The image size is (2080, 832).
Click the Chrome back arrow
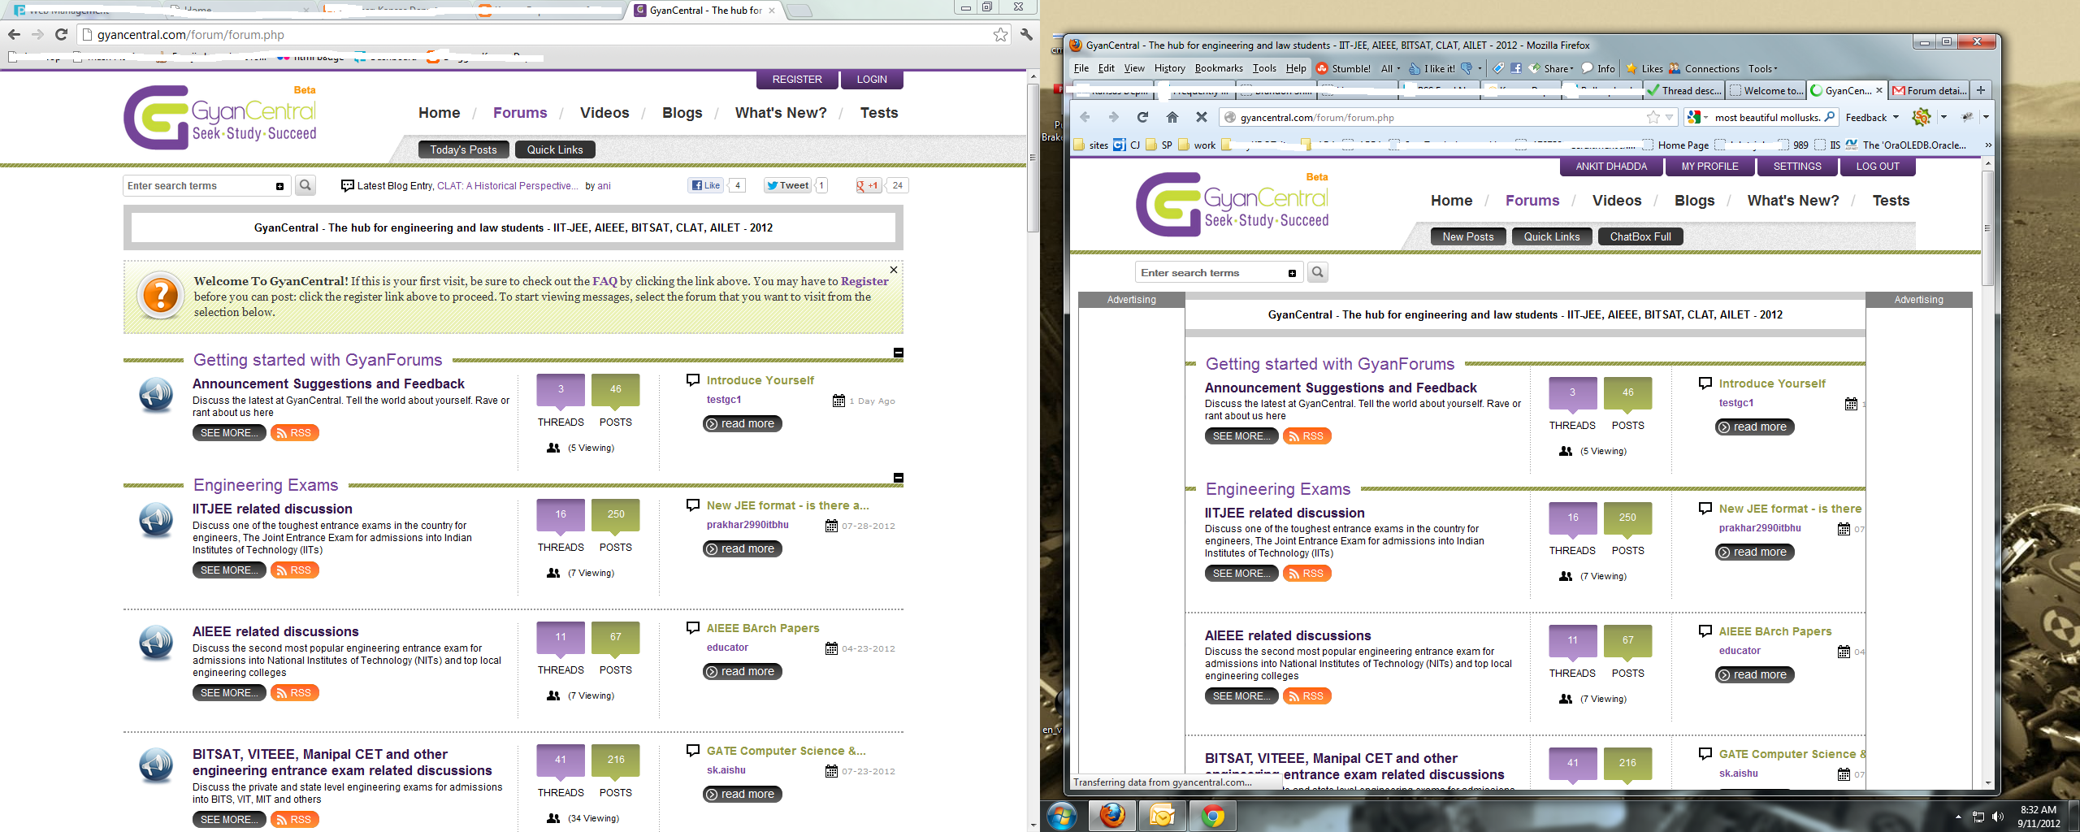[x=14, y=34]
